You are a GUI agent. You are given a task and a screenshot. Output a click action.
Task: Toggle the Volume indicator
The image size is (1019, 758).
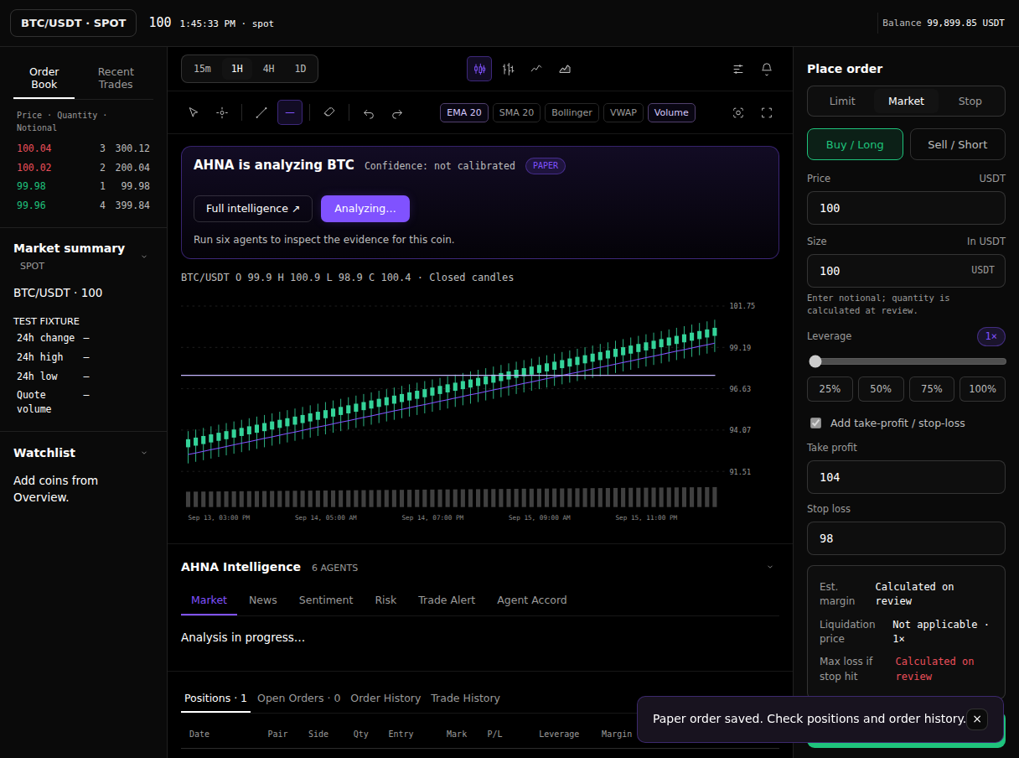tap(671, 112)
